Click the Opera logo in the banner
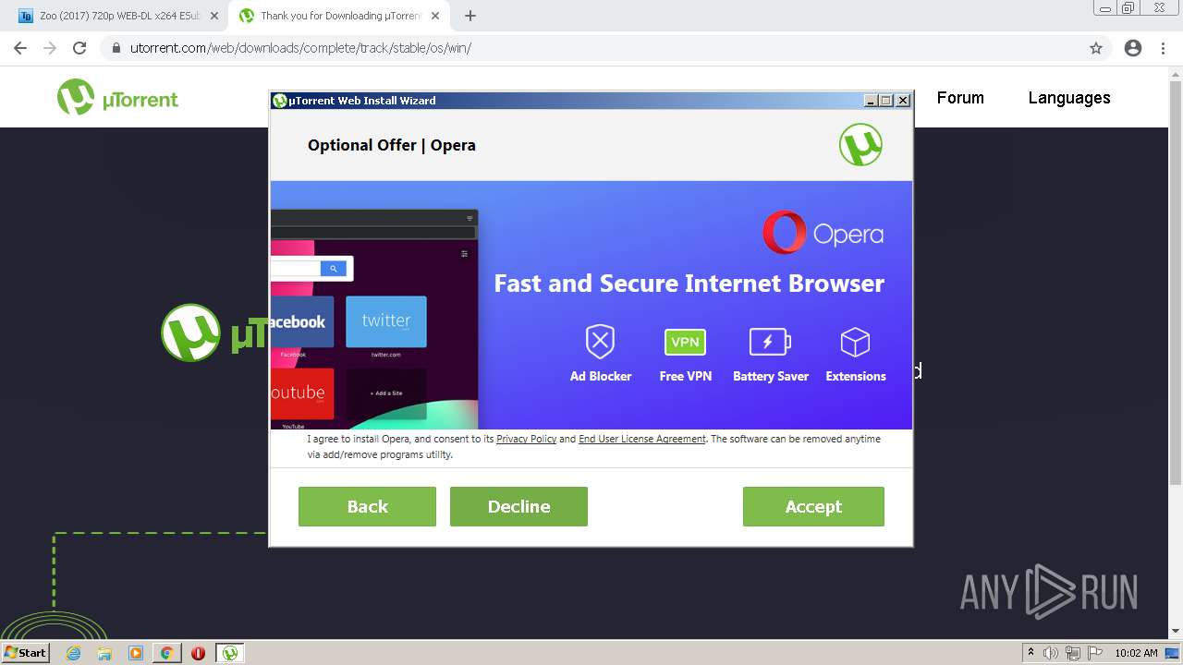Screen dimensions: 1183x665 click(x=823, y=233)
